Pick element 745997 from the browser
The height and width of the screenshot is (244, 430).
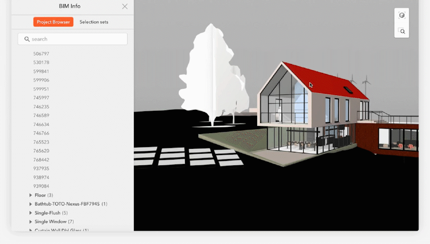point(41,98)
